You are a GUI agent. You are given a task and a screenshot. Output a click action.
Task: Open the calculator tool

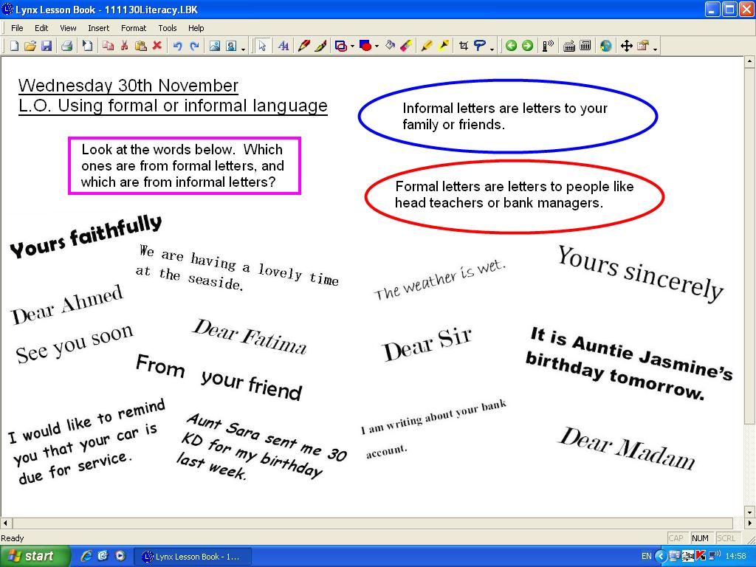(x=585, y=45)
